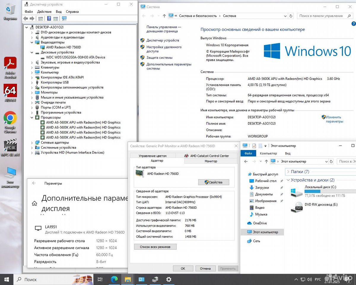The image size is (356, 285).
Task: Open Microsoft Edge from taskbar
Action: (x=114, y=279)
